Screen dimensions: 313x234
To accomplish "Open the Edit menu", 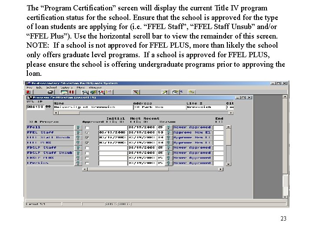I will (39, 88).
